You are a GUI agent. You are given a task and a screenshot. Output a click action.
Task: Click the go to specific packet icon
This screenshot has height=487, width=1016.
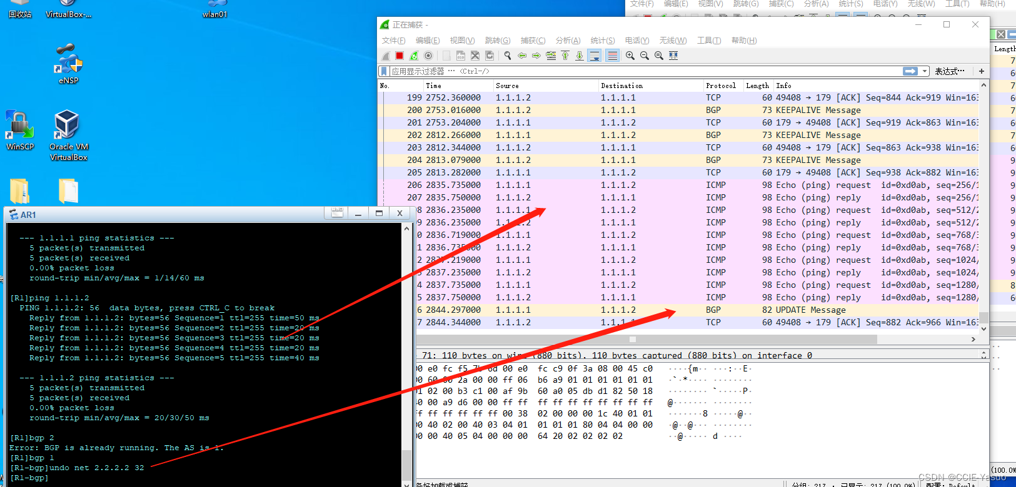pyautogui.click(x=551, y=56)
